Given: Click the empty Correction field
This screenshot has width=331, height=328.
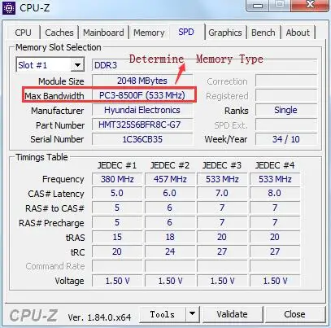Looking at the screenshot, I should click(x=286, y=81).
